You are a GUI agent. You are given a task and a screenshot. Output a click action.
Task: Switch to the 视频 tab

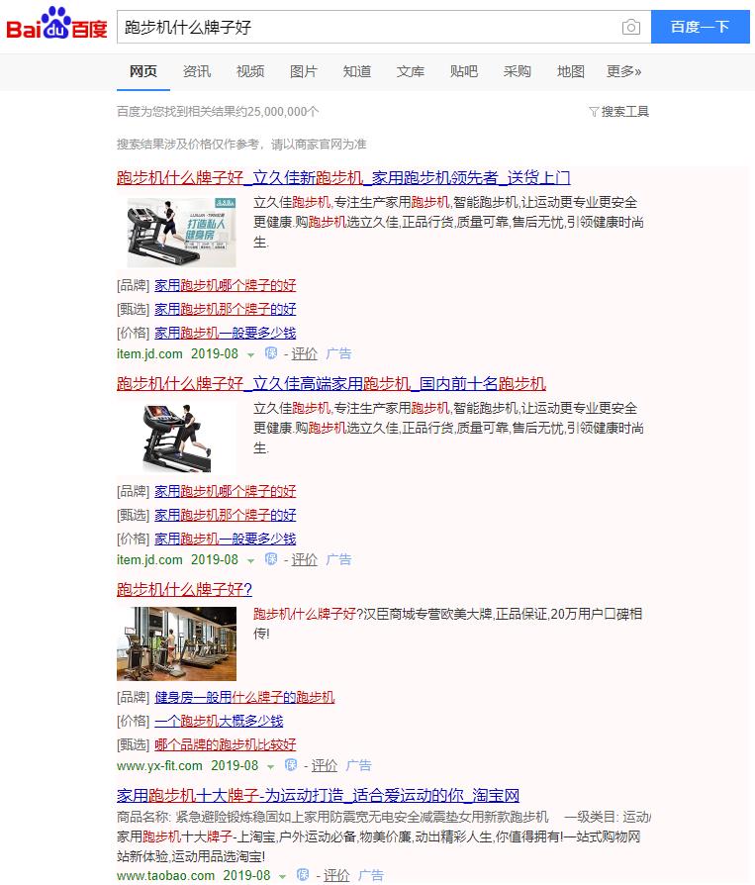(x=250, y=71)
